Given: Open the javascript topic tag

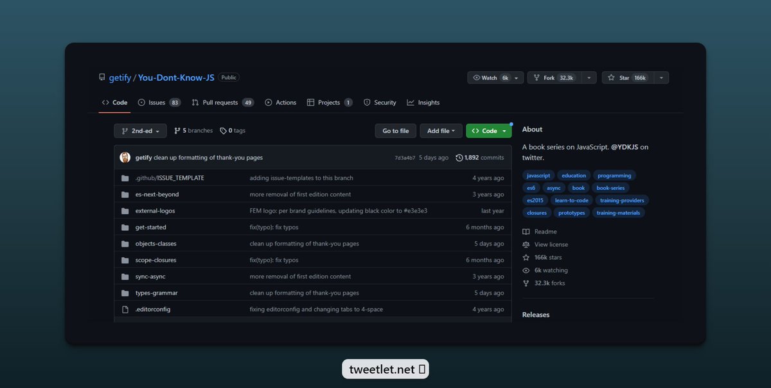Looking at the screenshot, I should pyautogui.click(x=538, y=175).
